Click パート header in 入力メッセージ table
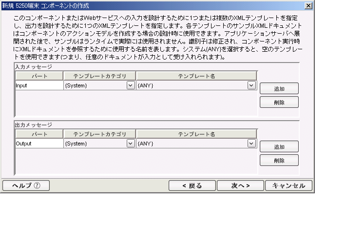Screen dimensions: 347x246 [x=39, y=76]
